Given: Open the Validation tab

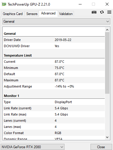Looking at the screenshot, I should 66,14.
